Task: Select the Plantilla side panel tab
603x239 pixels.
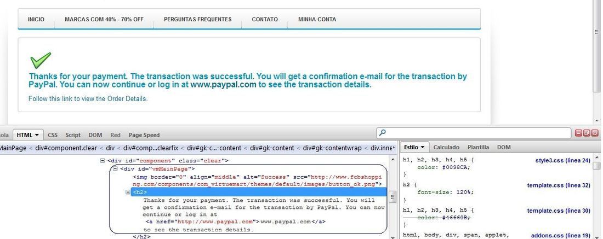Action: click(x=479, y=147)
